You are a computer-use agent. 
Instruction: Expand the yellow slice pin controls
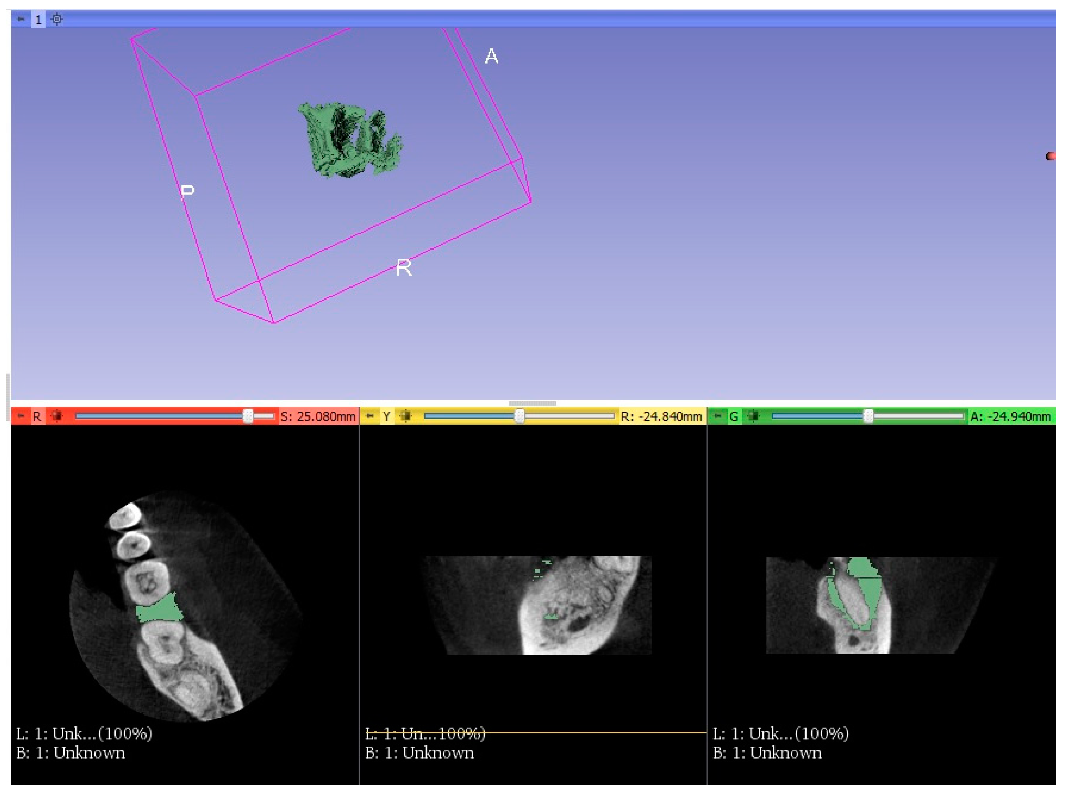point(370,416)
